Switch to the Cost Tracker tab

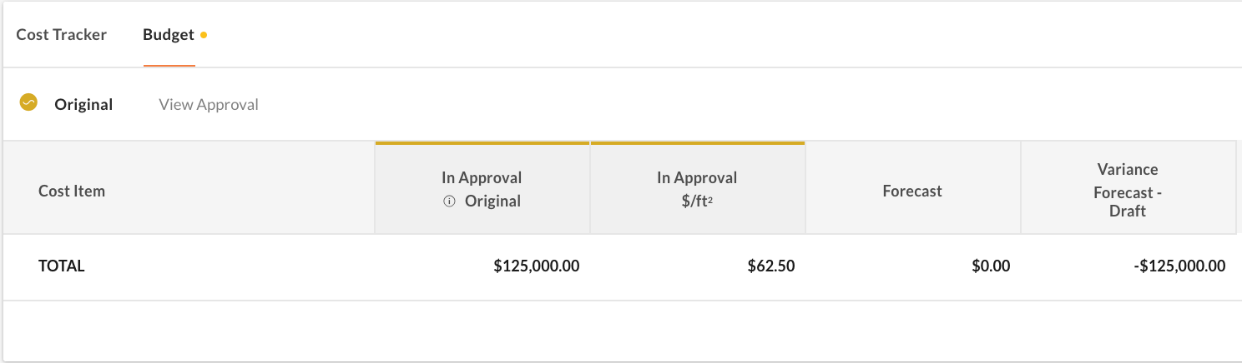tap(61, 35)
